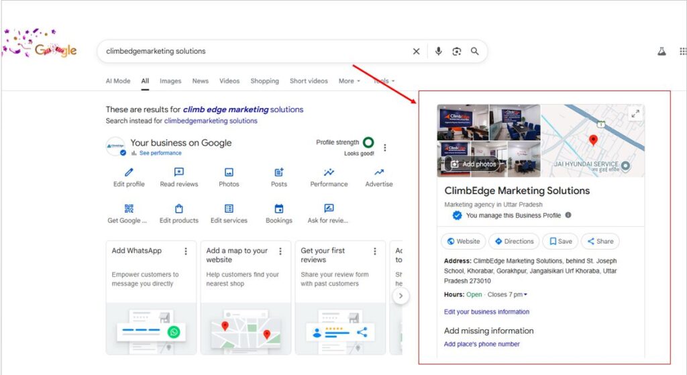Click the Website button in the business panel
687x375 pixels.
coord(464,242)
